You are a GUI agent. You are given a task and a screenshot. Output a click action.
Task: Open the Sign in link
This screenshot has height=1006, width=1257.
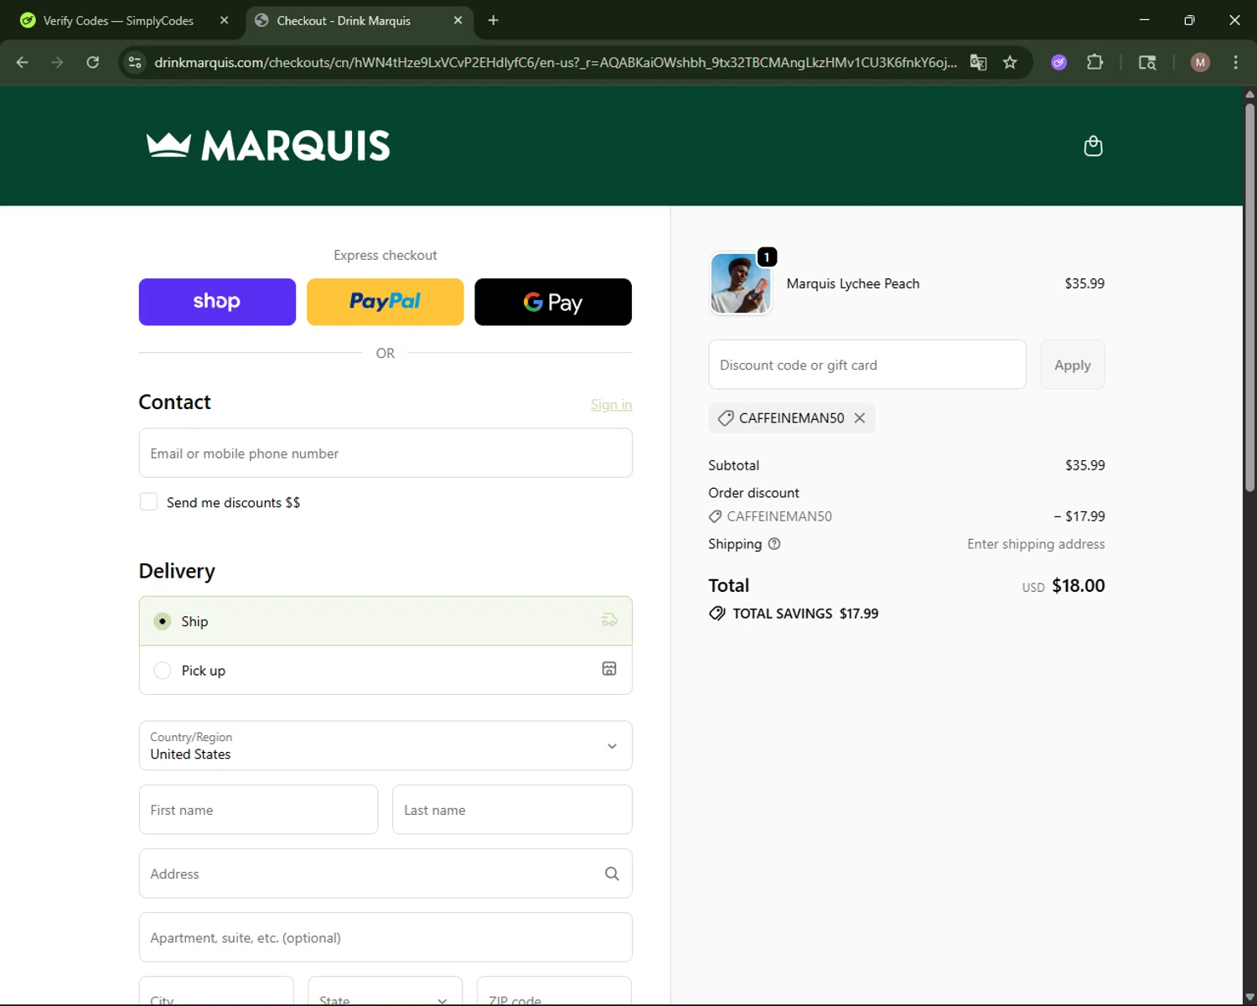tap(611, 404)
